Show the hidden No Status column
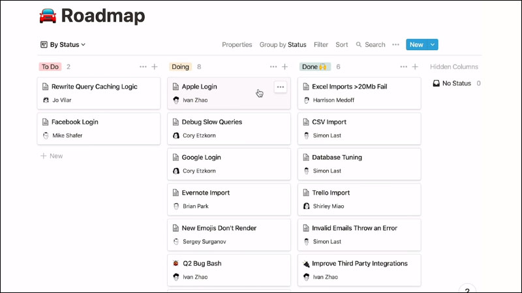 click(x=456, y=83)
